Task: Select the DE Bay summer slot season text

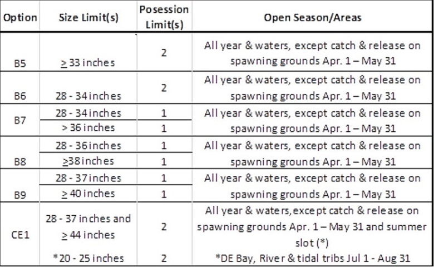Action: [312, 258]
